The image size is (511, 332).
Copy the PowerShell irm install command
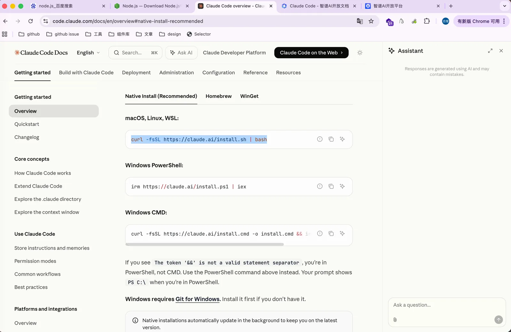click(331, 186)
